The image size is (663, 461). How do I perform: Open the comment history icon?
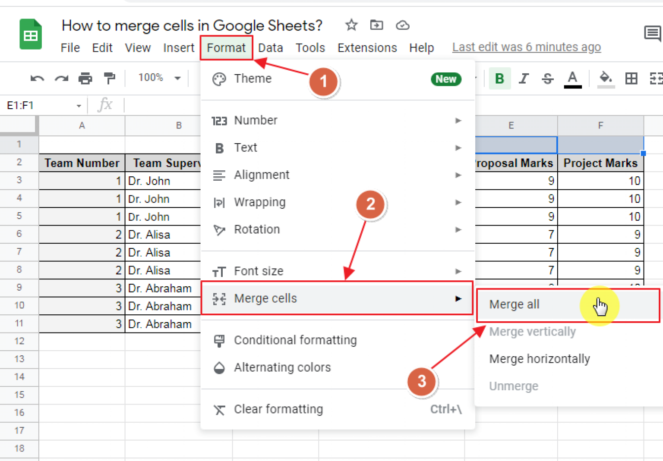click(652, 33)
